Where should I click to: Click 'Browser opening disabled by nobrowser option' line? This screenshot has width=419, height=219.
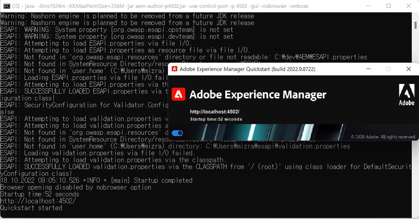click(76, 187)
